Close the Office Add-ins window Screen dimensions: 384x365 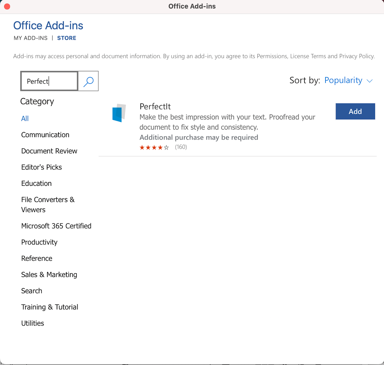(x=7, y=6)
